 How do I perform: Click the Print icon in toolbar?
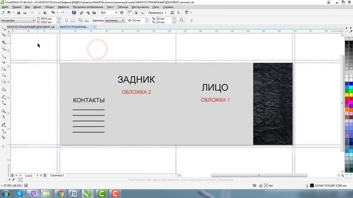pos(25,13)
